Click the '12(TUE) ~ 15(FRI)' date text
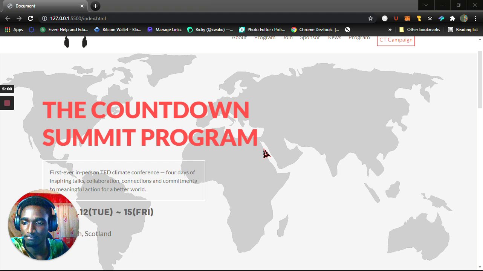Screen dimensions: 483x271 click(x=116, y=212)
